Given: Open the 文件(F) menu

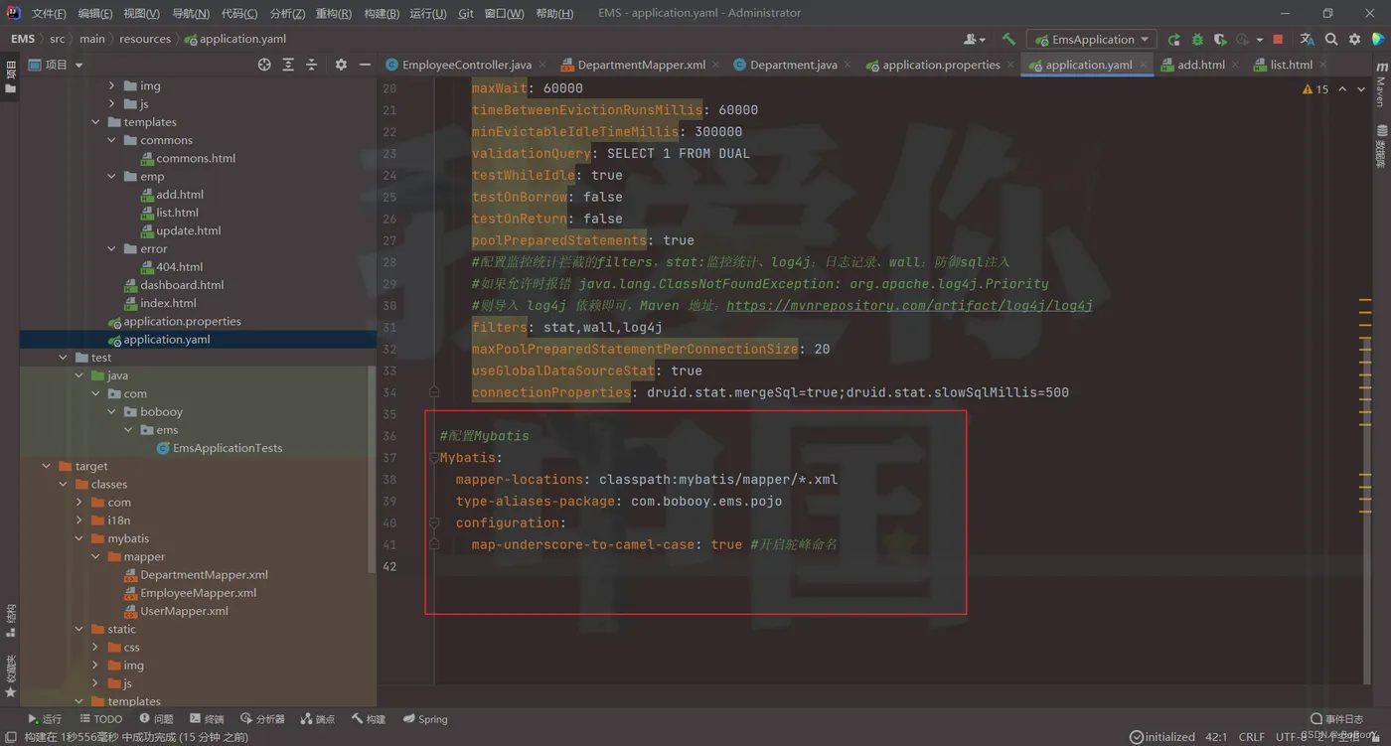Looking at the screenshot, I should (49, 13).
